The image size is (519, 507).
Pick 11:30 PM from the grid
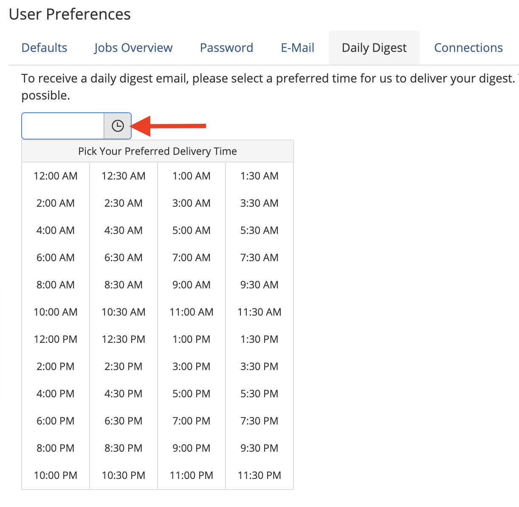pyautogui.click(x=259, y=475)
